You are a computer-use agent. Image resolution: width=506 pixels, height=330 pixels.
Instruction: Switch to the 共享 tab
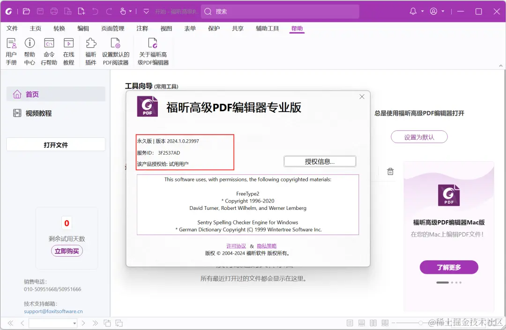pos(238,29)
